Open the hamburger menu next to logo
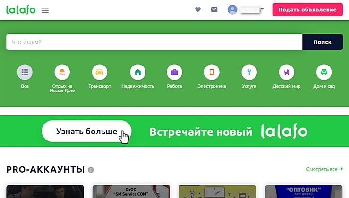The width and height of the screenshot is (349, 198). [45, 10]
